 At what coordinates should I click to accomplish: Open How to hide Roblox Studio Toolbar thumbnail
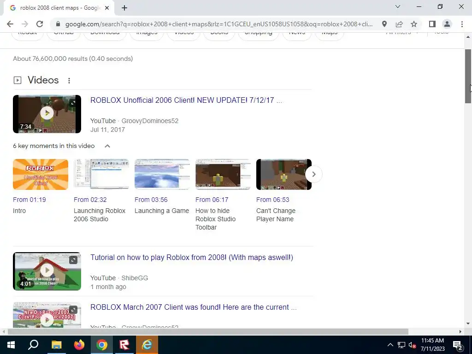tap(223, 174)
